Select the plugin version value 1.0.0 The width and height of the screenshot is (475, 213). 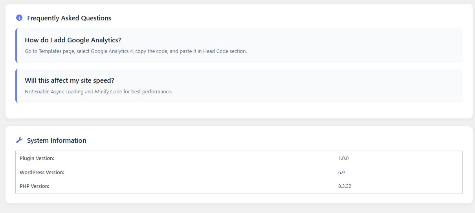tap(343, 158)
